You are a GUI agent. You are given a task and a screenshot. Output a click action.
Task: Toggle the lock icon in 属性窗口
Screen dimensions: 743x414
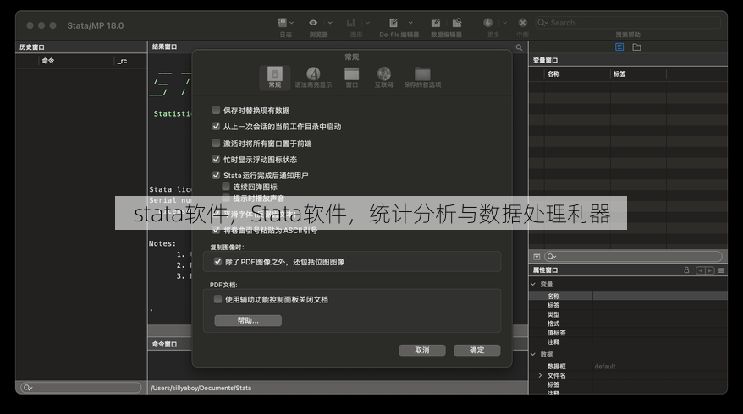point(686,270)
